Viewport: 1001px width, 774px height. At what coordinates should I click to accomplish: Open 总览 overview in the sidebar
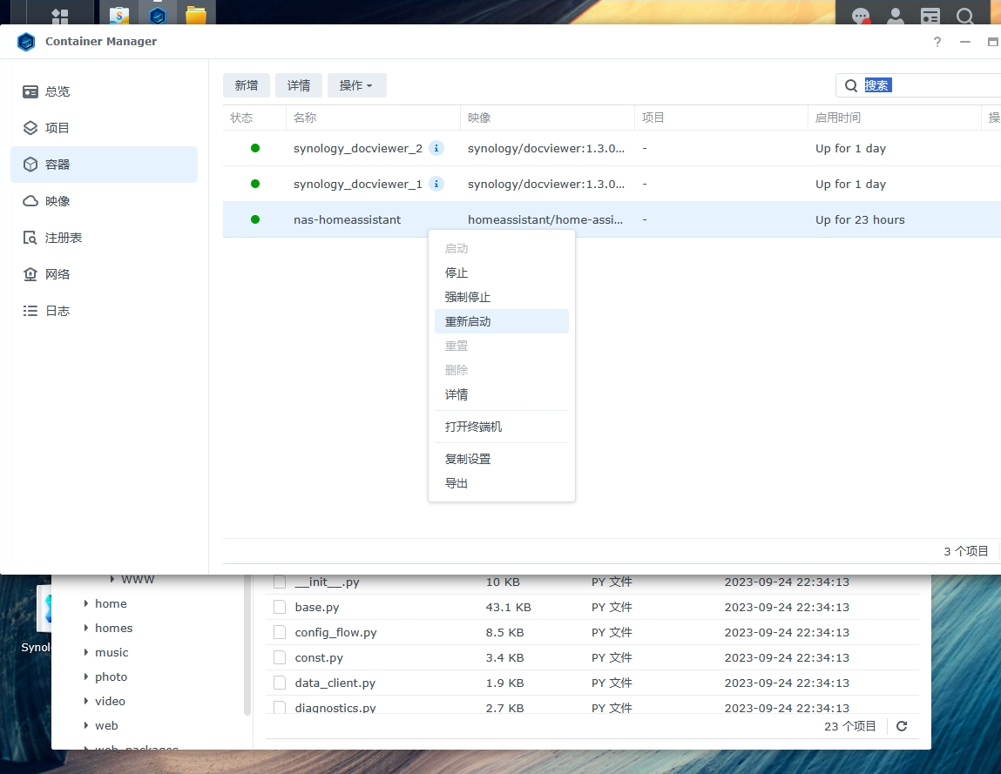click(x=104, y=92)
